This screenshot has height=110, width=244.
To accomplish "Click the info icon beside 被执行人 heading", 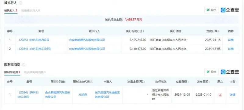I will [20, 3].
